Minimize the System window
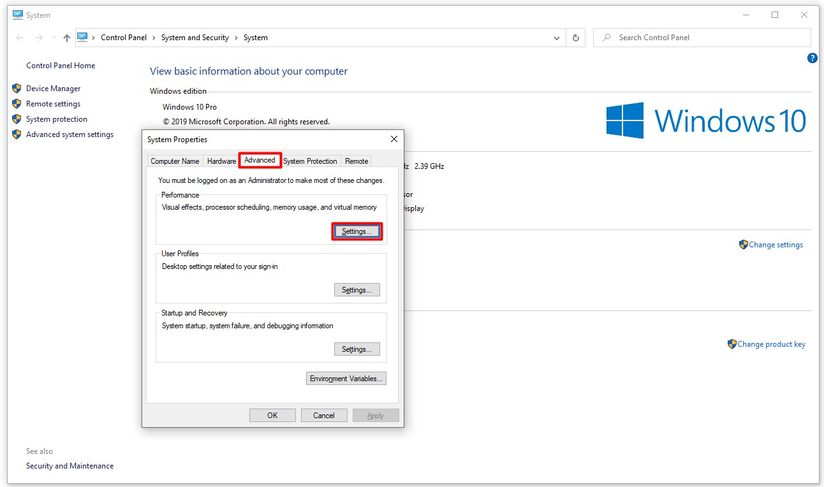Viewport: 824px width, 487px height. coord(746,15)
